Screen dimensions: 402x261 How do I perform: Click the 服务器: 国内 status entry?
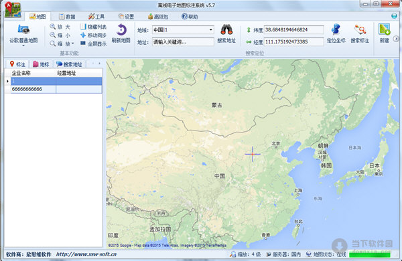click(x=283, y=254)
